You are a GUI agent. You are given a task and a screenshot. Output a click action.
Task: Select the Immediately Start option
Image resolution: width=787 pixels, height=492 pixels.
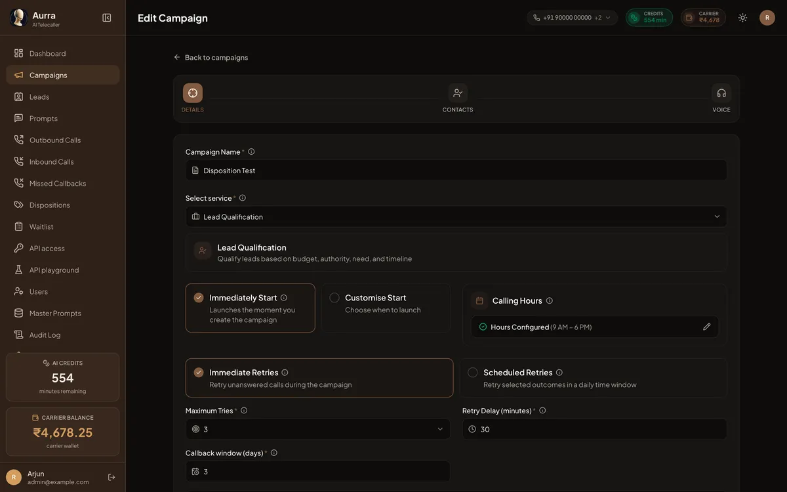251,308
